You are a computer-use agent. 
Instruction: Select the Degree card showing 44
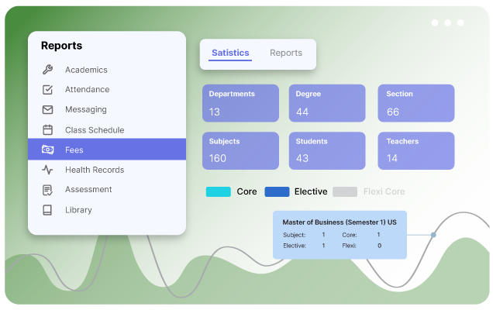pyautogui.click(x=329, y=103)
